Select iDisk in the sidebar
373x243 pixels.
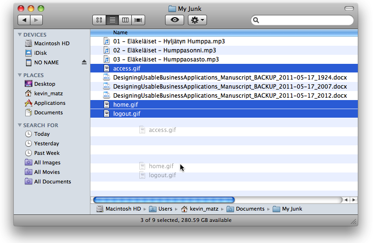pos(36,53)
